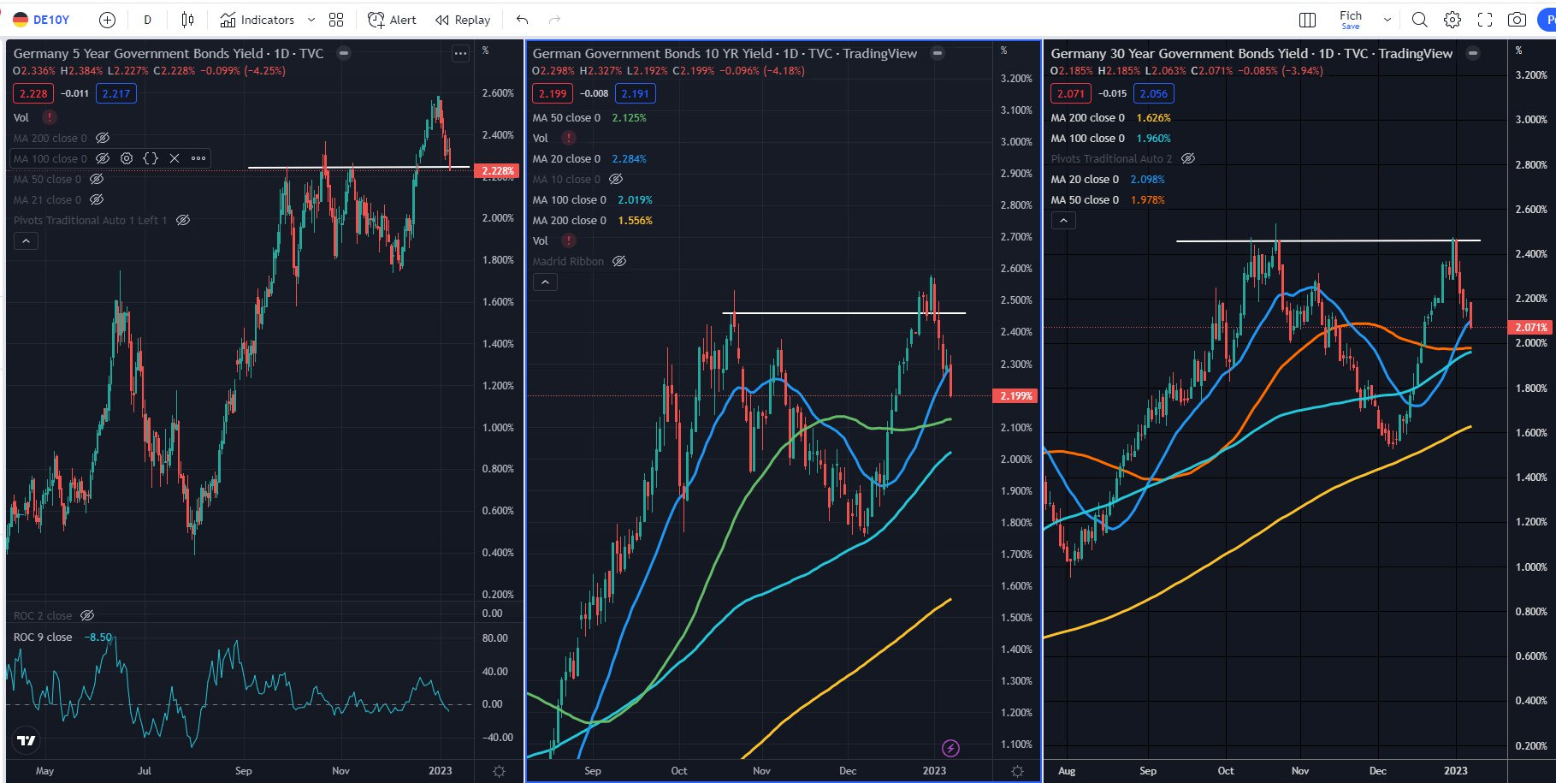Select the 2.228% price label on 5 Year axis
Image resolution: width=1556 pixels, height=783 pixels.
coord(498,171)
